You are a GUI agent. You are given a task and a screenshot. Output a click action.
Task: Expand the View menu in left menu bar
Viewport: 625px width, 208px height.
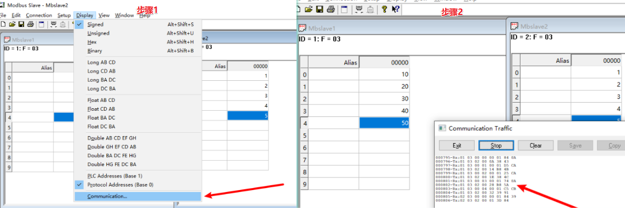[x=104, y=15]
